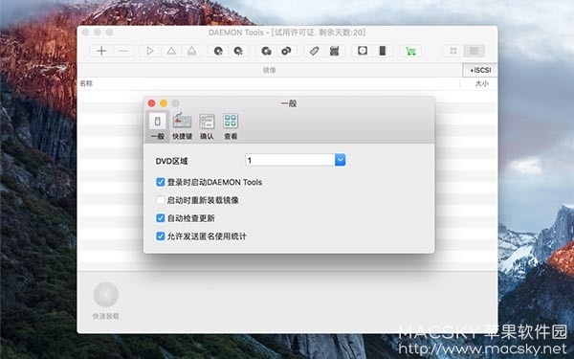Uncheck 允许发送匿名使用统计 checkbox
Viewport: 574px width, 359px height.
[161, 236]
